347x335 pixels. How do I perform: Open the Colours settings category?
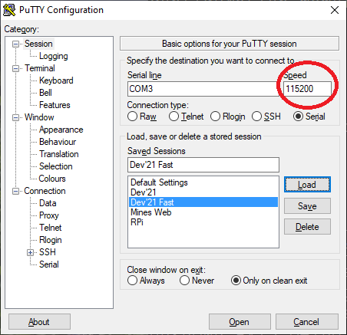click(52, 179)
